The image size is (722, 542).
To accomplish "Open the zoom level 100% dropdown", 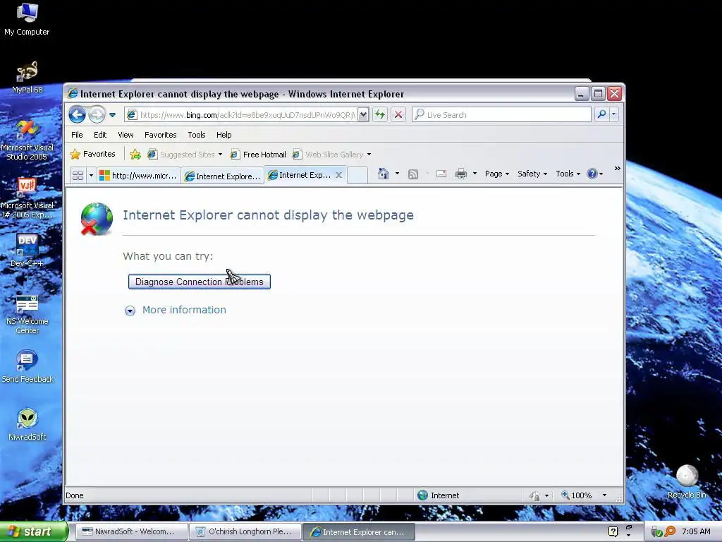I will [604, 495].
